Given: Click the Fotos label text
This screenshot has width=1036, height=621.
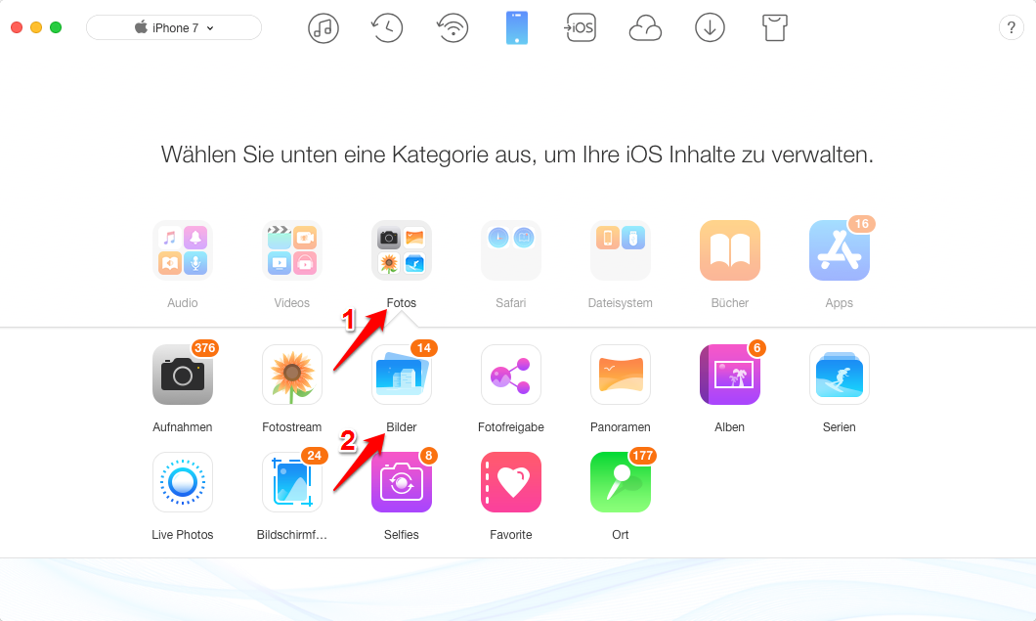Looking at the screenshot, I should [402, 303].
